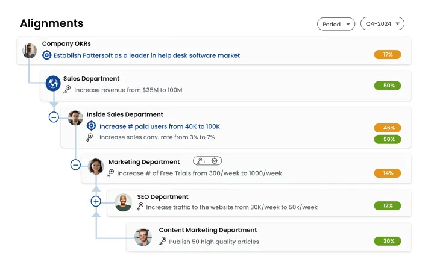Click the Company OKRs objective target icon

pyautogui.click(x=47, y=55)
